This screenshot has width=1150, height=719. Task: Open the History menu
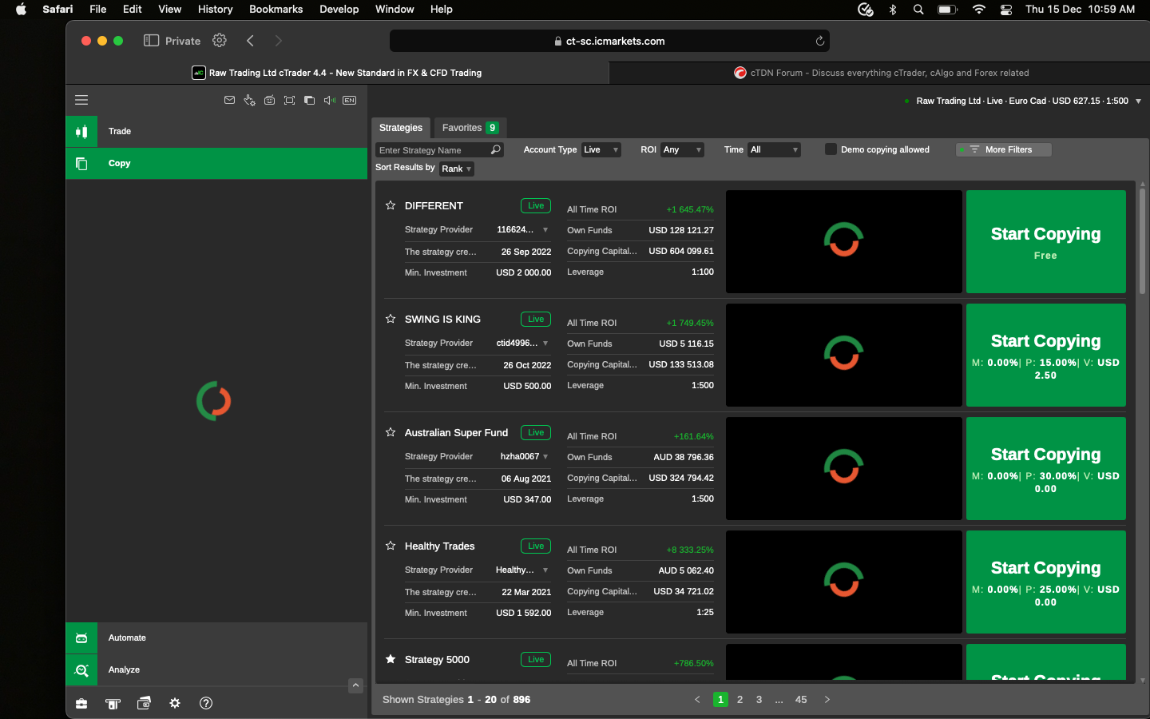215,10
